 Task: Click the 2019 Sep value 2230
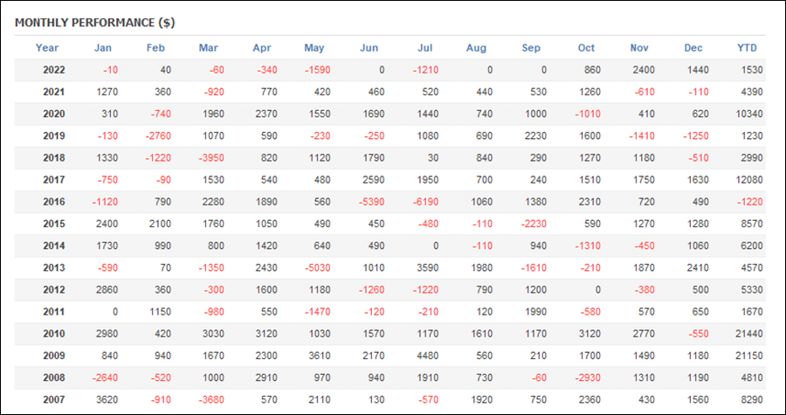535,135
